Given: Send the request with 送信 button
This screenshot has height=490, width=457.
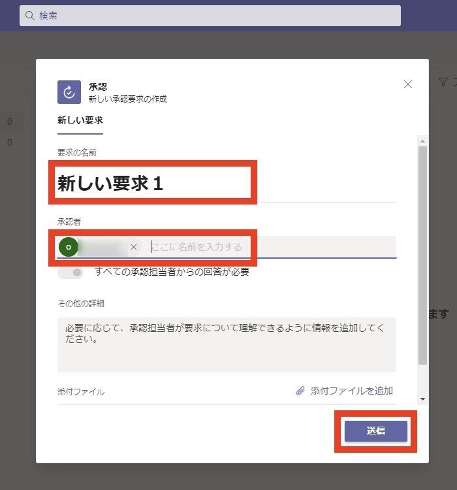Looking at the screenshot, I should (376, 431).
